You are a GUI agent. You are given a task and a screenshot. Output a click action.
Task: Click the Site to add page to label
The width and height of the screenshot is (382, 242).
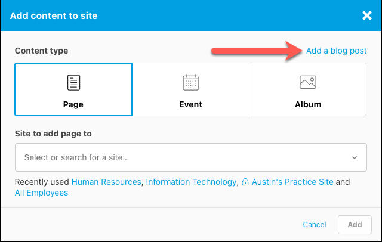(53, 134)
